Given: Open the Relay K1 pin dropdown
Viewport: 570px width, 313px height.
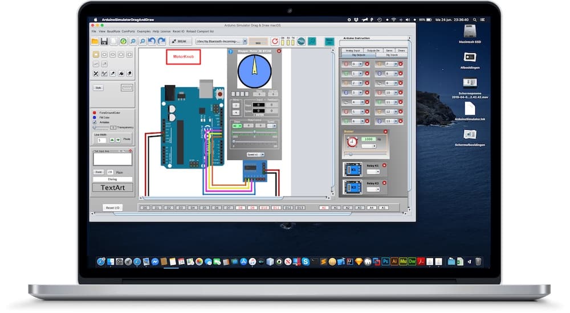Looking at the screenshot, I should pyautogui.click(x=373, y=172).
